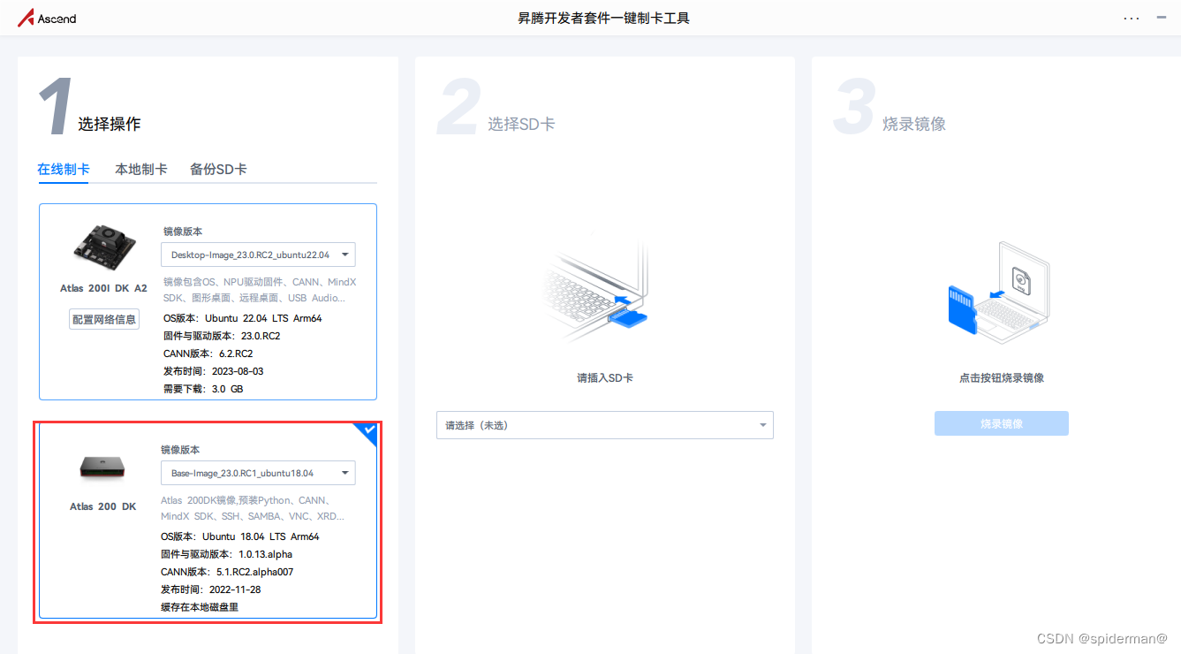The image size is (1181, 654).
Task: Click 需要下载: 3.0 GB line
Action: (x=203, y=389)
